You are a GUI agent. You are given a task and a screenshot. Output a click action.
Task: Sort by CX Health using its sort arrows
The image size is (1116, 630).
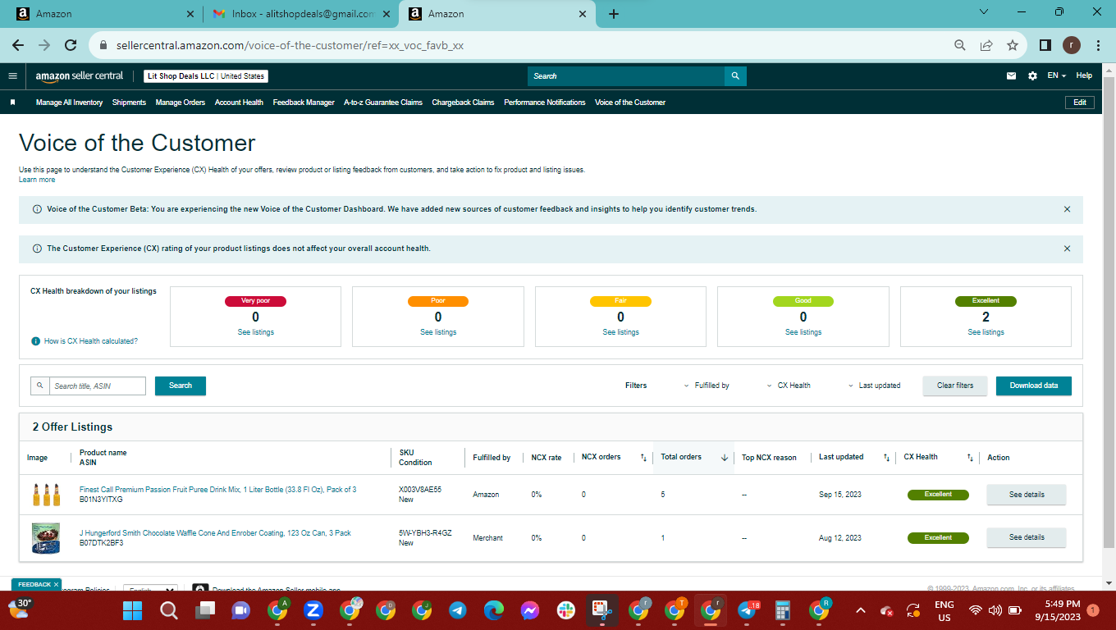pos(970,458)
